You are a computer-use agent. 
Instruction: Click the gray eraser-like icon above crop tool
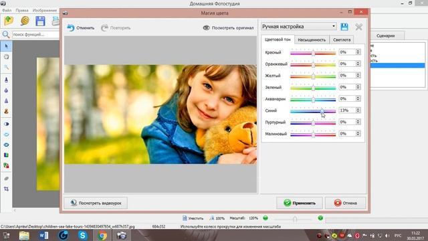pos(6,179)
